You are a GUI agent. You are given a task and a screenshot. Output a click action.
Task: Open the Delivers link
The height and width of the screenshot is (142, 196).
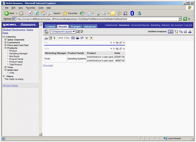166,25
